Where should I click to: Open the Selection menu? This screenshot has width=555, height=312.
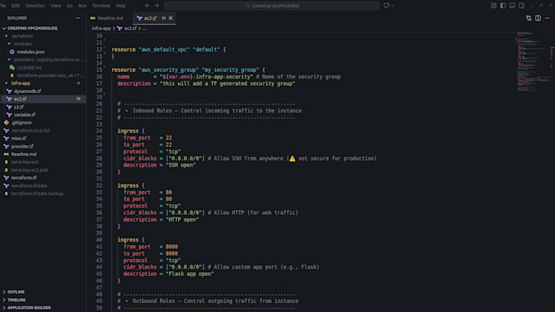tap(35, 6)
